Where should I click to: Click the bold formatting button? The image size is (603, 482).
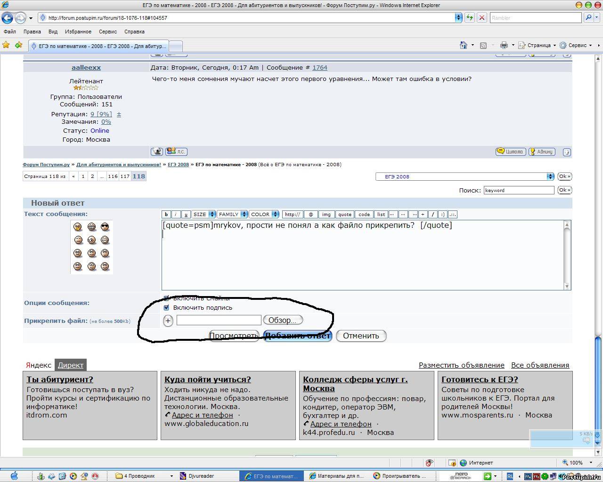(x=166, y=214)
